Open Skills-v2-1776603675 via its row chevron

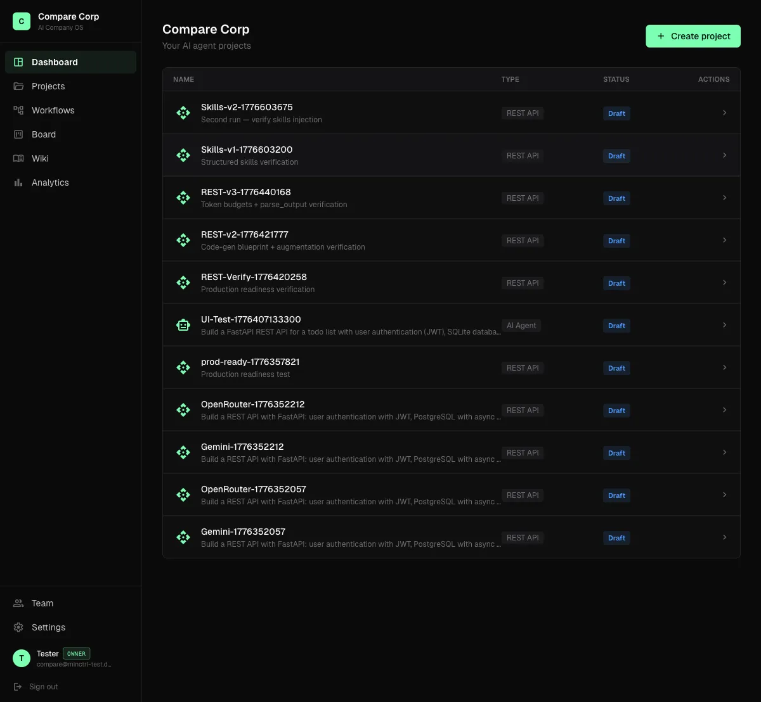[725, 113]
